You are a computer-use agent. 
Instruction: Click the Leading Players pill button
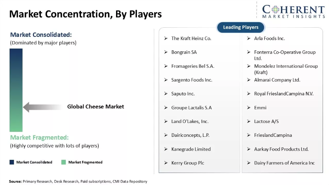(241, 27)
